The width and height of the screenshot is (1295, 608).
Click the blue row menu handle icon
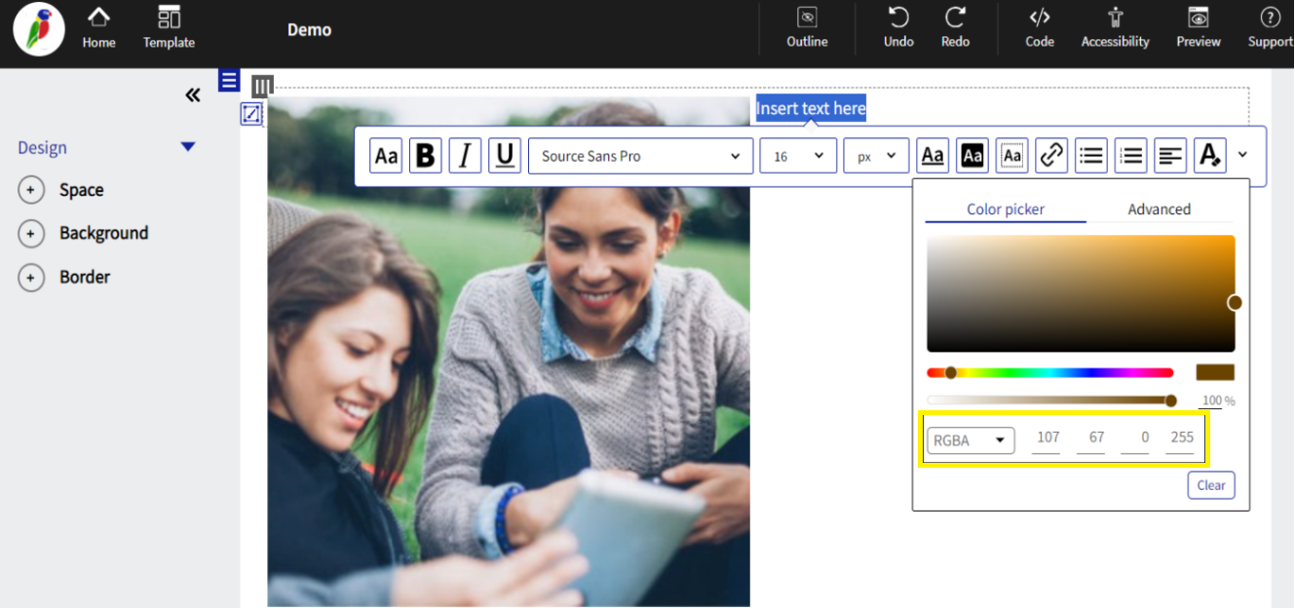229,80
